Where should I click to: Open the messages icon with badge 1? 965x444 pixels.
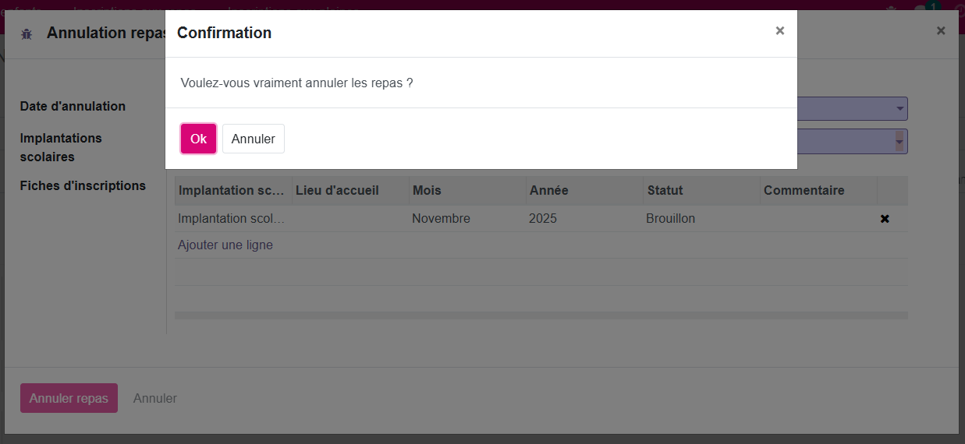pyautogui.click(x=923, y=9)
